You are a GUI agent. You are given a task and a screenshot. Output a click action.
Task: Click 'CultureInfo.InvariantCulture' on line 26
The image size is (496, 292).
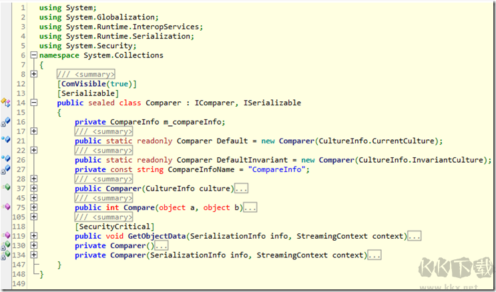(x=421, y=160)
